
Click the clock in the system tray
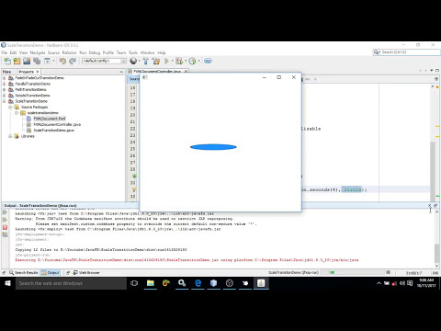427,283
